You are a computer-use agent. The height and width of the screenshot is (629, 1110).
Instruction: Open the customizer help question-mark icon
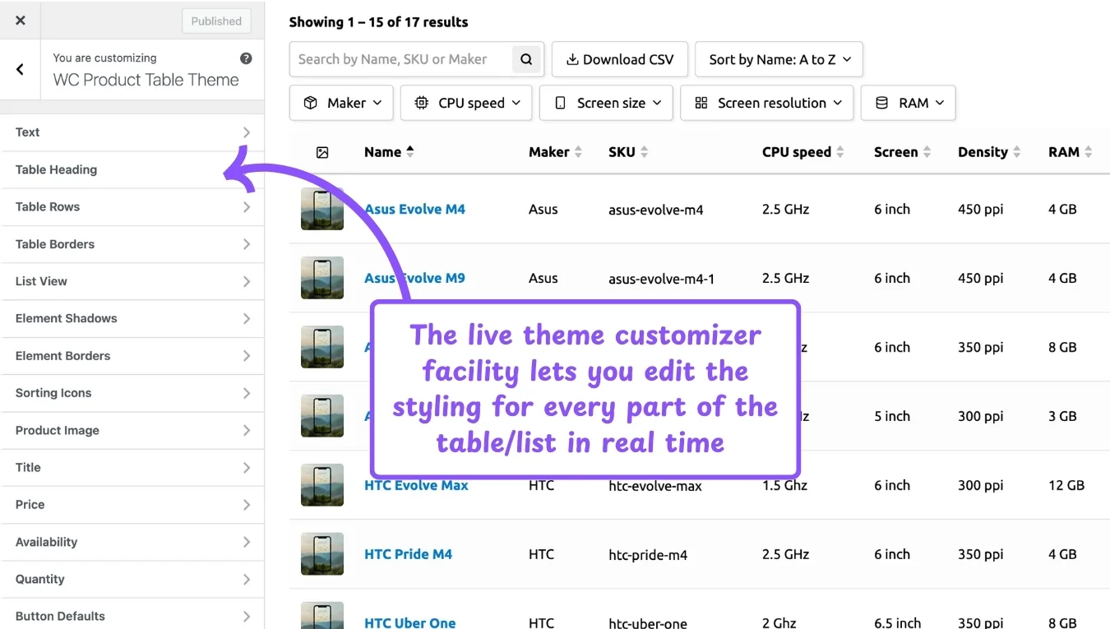(x=246, y=58)
